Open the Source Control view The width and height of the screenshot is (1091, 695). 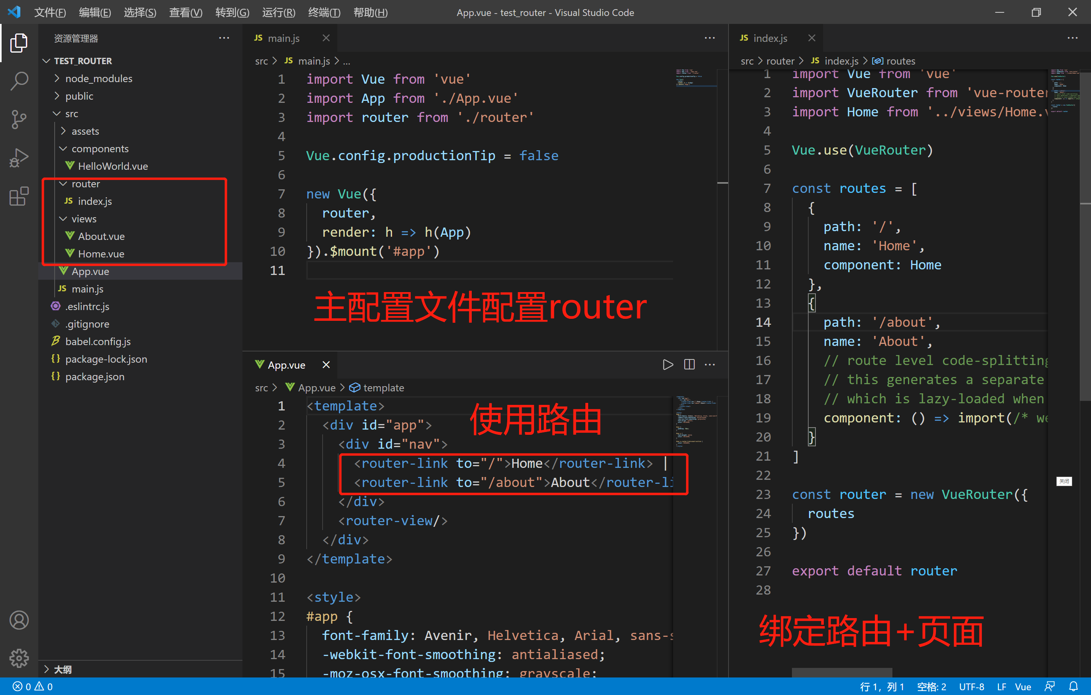(19, 120)
